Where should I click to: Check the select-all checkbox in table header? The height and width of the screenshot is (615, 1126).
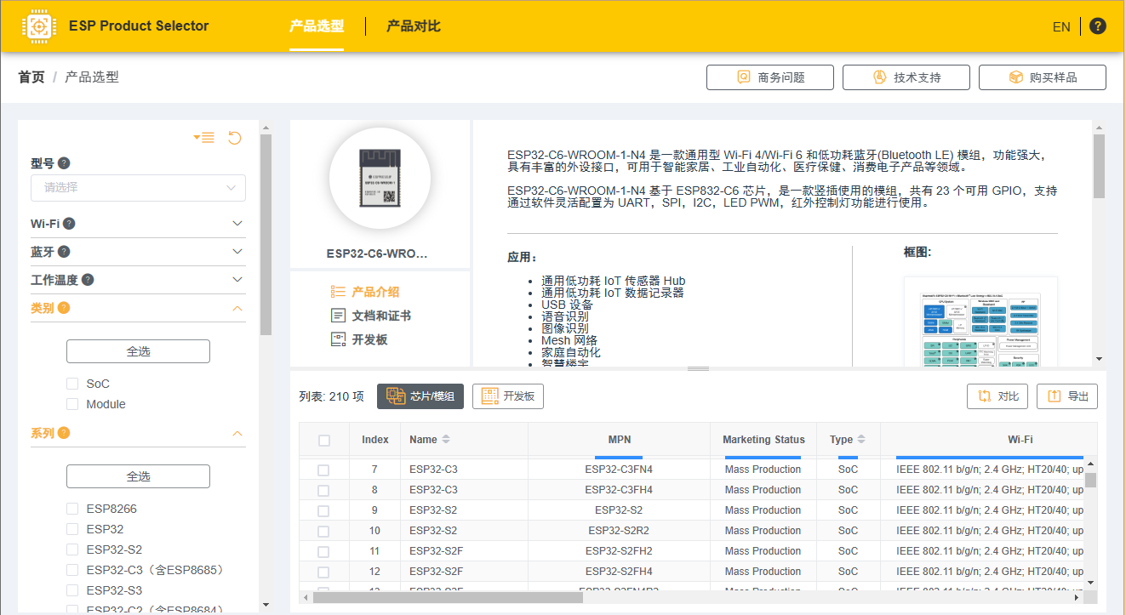pyautogui.click(x=323, y=439)
